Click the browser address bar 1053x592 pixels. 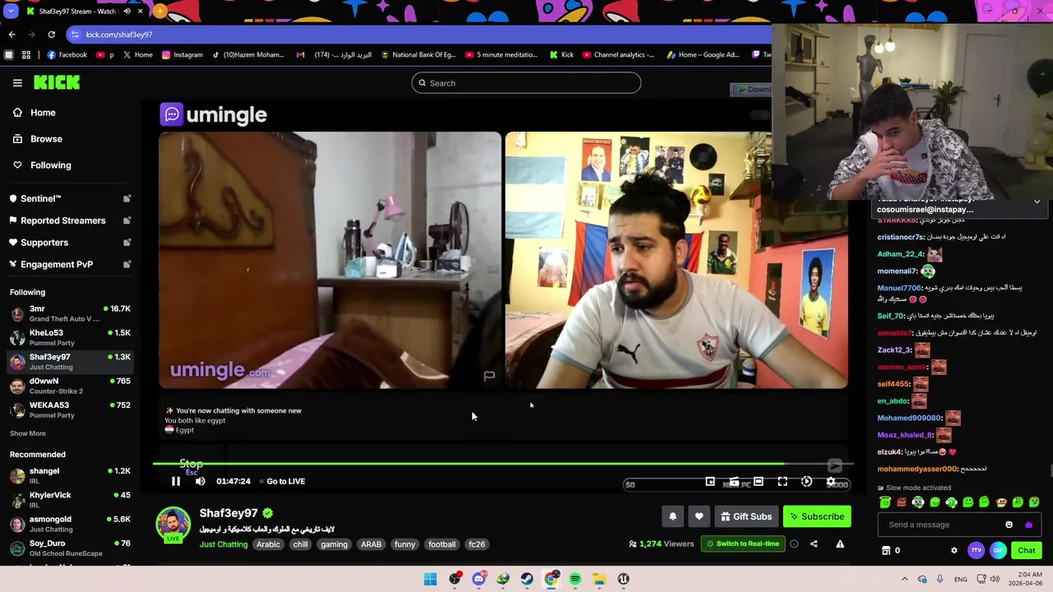point(420,35)
